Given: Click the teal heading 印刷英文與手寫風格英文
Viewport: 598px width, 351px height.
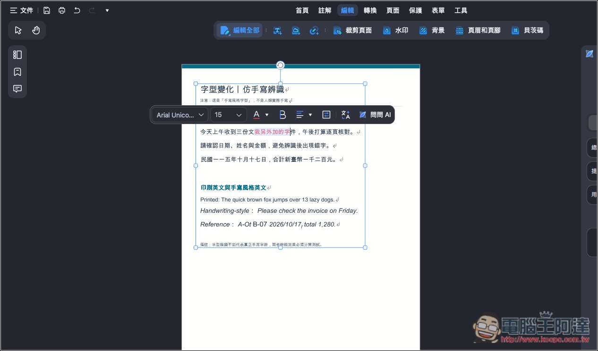Looking at the screenshot, I should tap(233, 188).
